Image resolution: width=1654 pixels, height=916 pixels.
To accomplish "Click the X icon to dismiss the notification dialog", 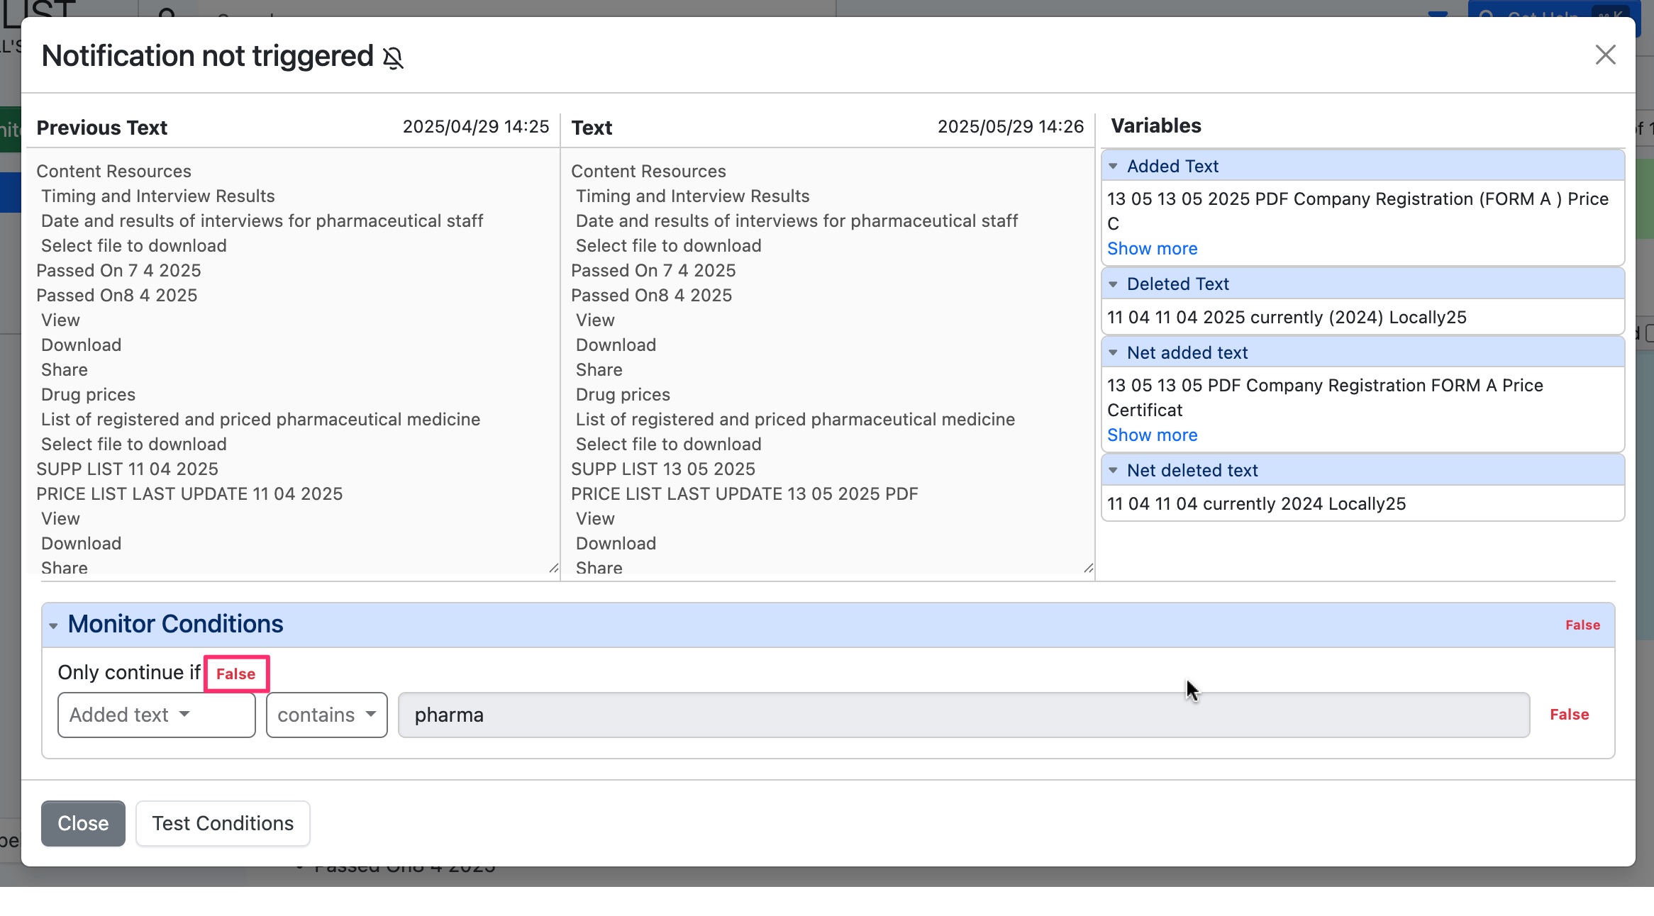I will pyautogui.click(x=1605, y=55).
